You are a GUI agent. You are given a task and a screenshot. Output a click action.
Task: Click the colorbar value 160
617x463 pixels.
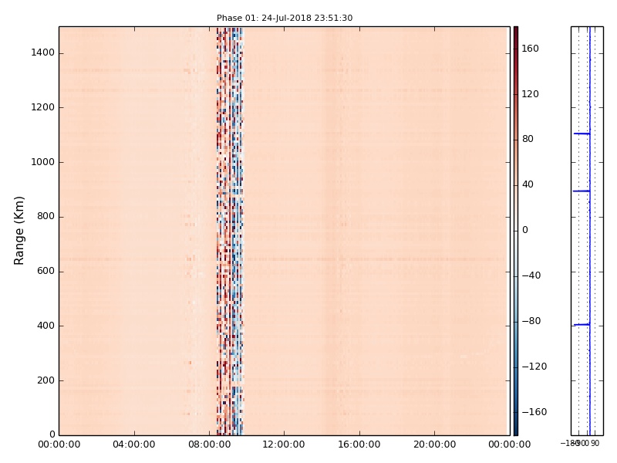click(x=530, y=49)
